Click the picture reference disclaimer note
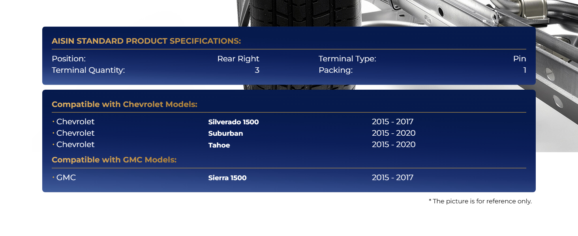 pyautogui.click(x=480, y=201)
